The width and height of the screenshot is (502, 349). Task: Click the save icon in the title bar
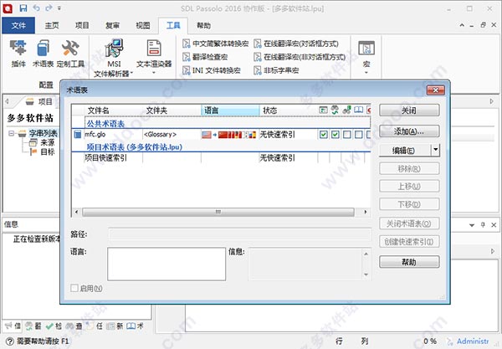23,8
